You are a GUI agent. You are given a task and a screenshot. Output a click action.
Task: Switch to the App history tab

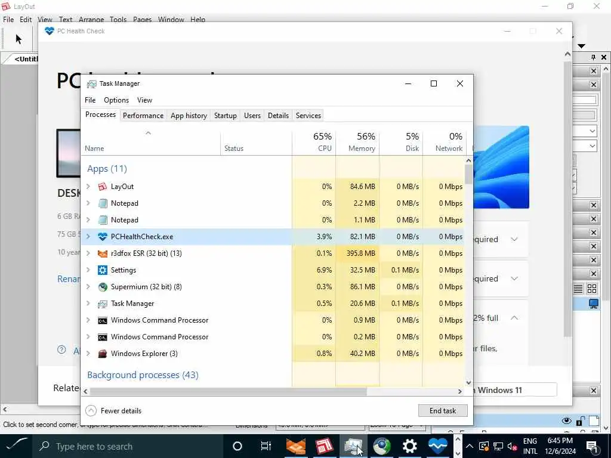coord(189,116)
